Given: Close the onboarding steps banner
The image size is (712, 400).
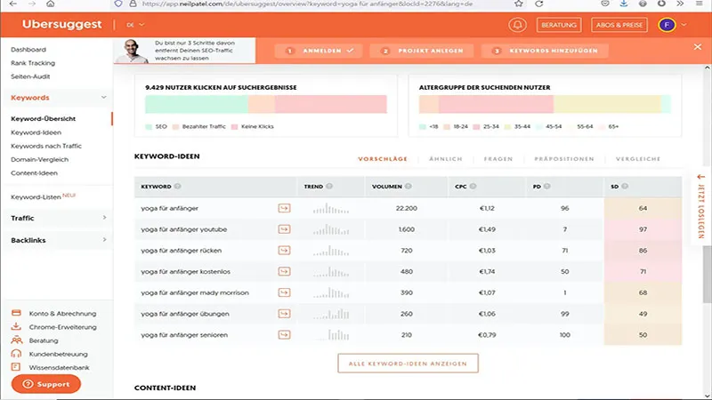Looking at the screenshot, I should [x=698, y=47].
